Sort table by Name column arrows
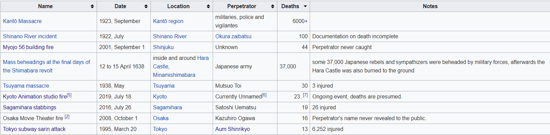Viewport: 550px width, 135px height. tap(92, 6)
